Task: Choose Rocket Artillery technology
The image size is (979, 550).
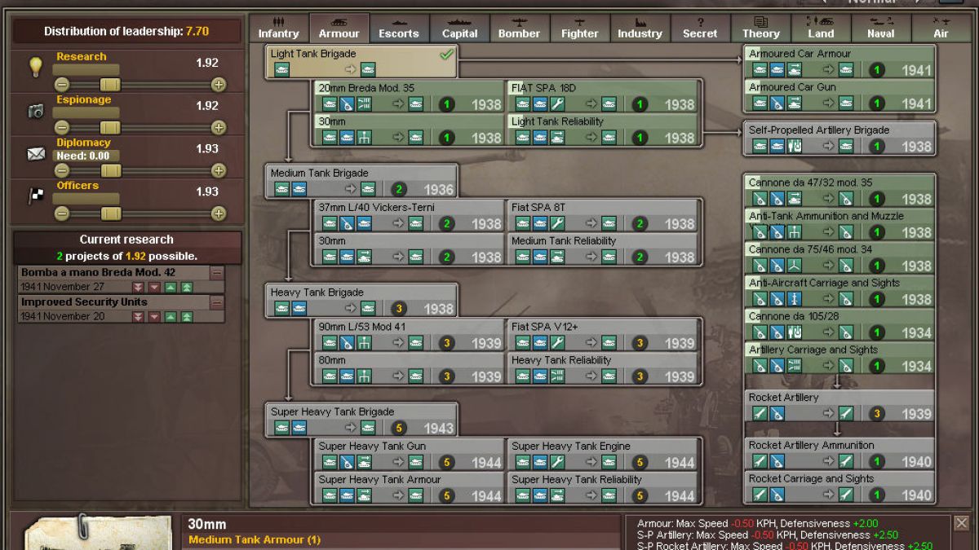Action: [x=839, y=406]
